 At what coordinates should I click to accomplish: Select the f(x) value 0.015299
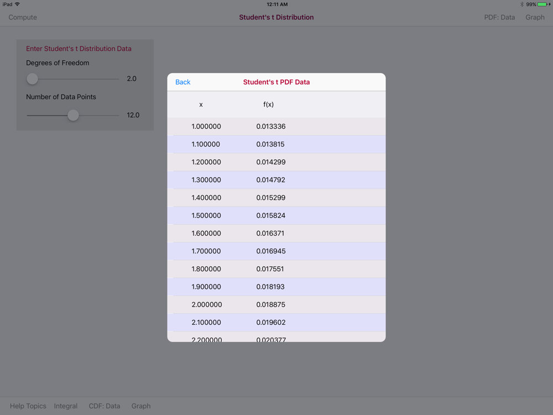point(271,198)
